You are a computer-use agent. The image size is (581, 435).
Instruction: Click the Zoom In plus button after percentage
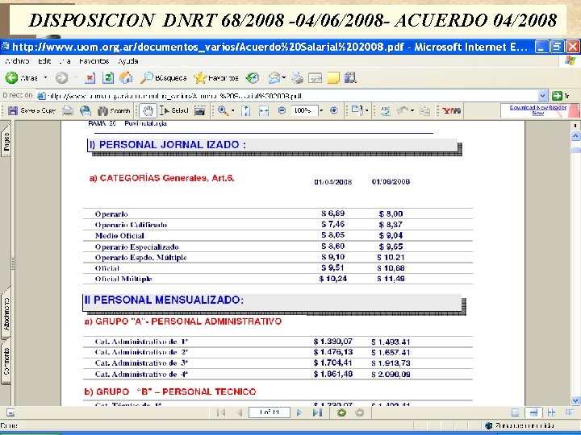[x=334, y=110]
